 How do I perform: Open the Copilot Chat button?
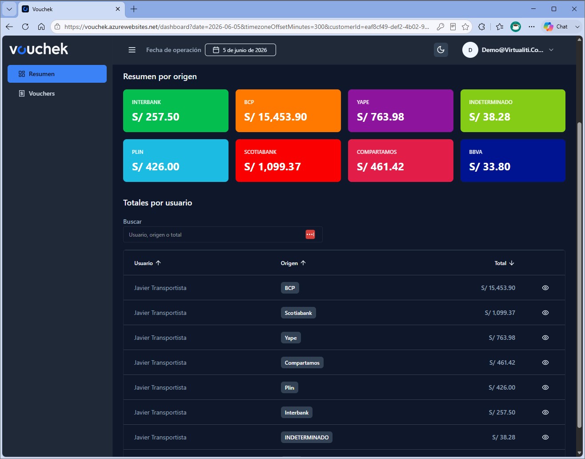556,27
